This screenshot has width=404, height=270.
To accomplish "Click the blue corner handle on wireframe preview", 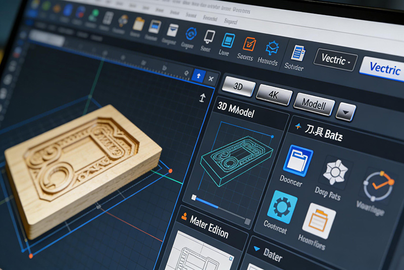I will coord(272,137).
